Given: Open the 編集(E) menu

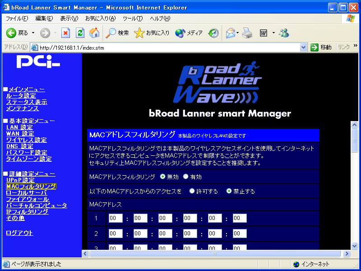Looking at the screenshot, I should click(44, 19).
